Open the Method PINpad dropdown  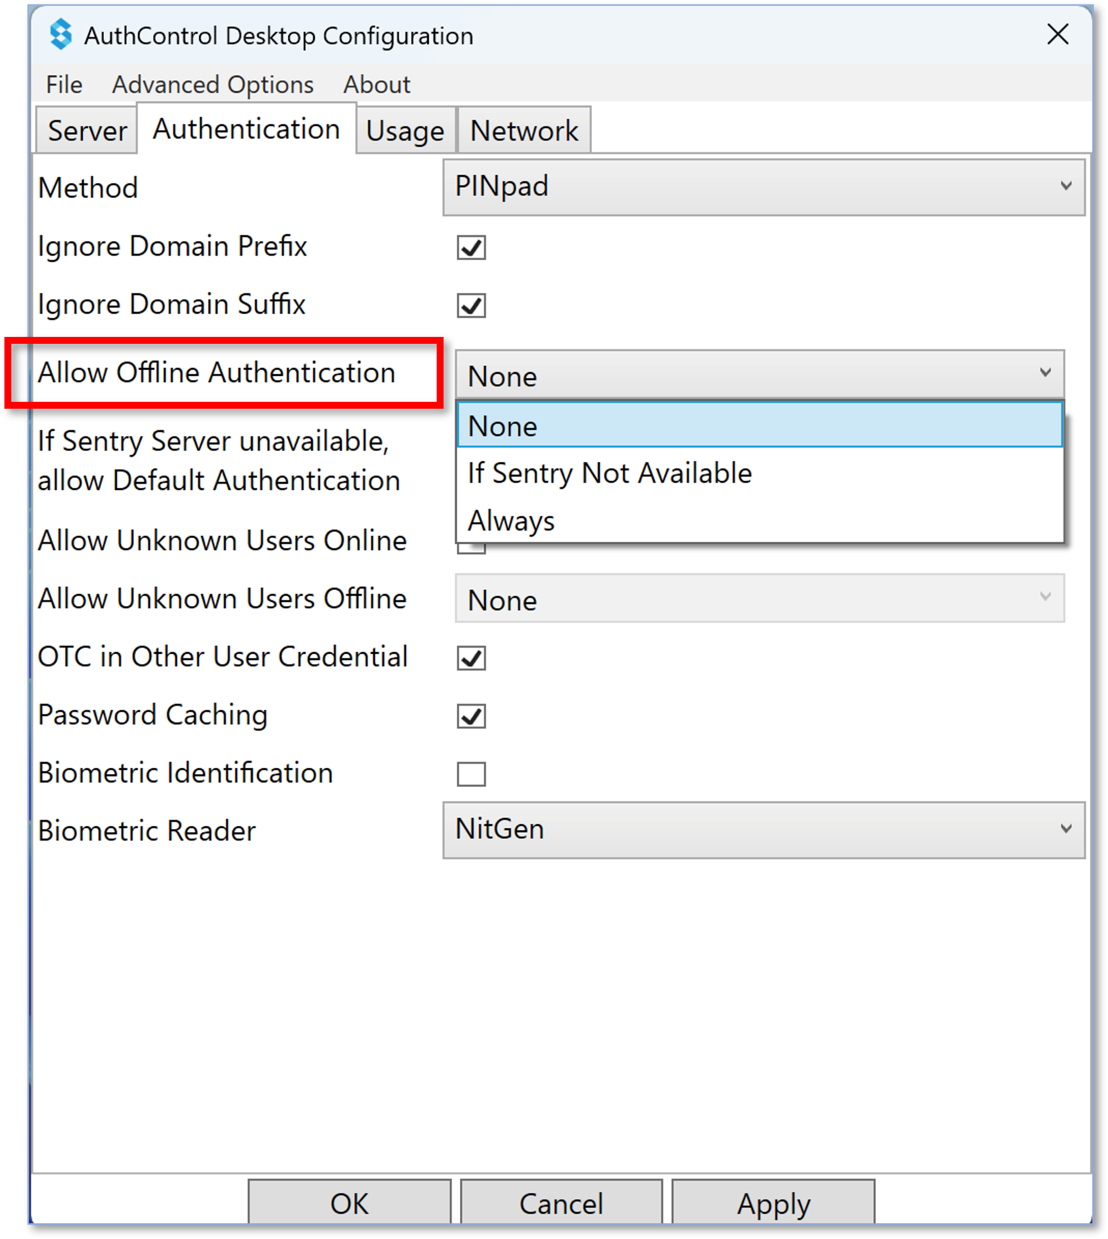click(x=763, y=187)
